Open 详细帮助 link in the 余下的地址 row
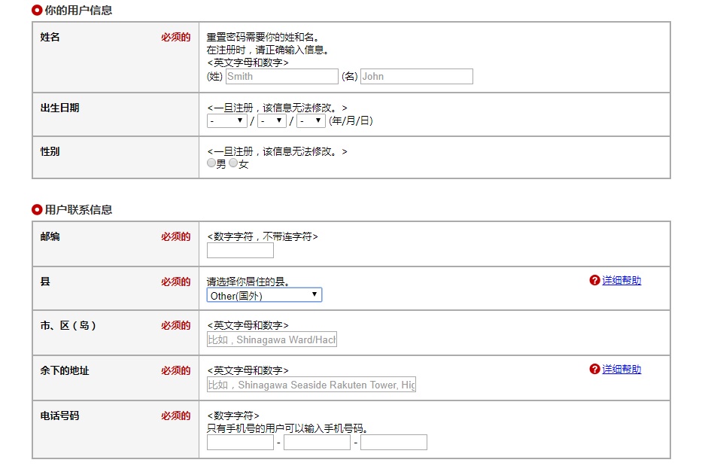708x475 pixels. coord(621,370)
